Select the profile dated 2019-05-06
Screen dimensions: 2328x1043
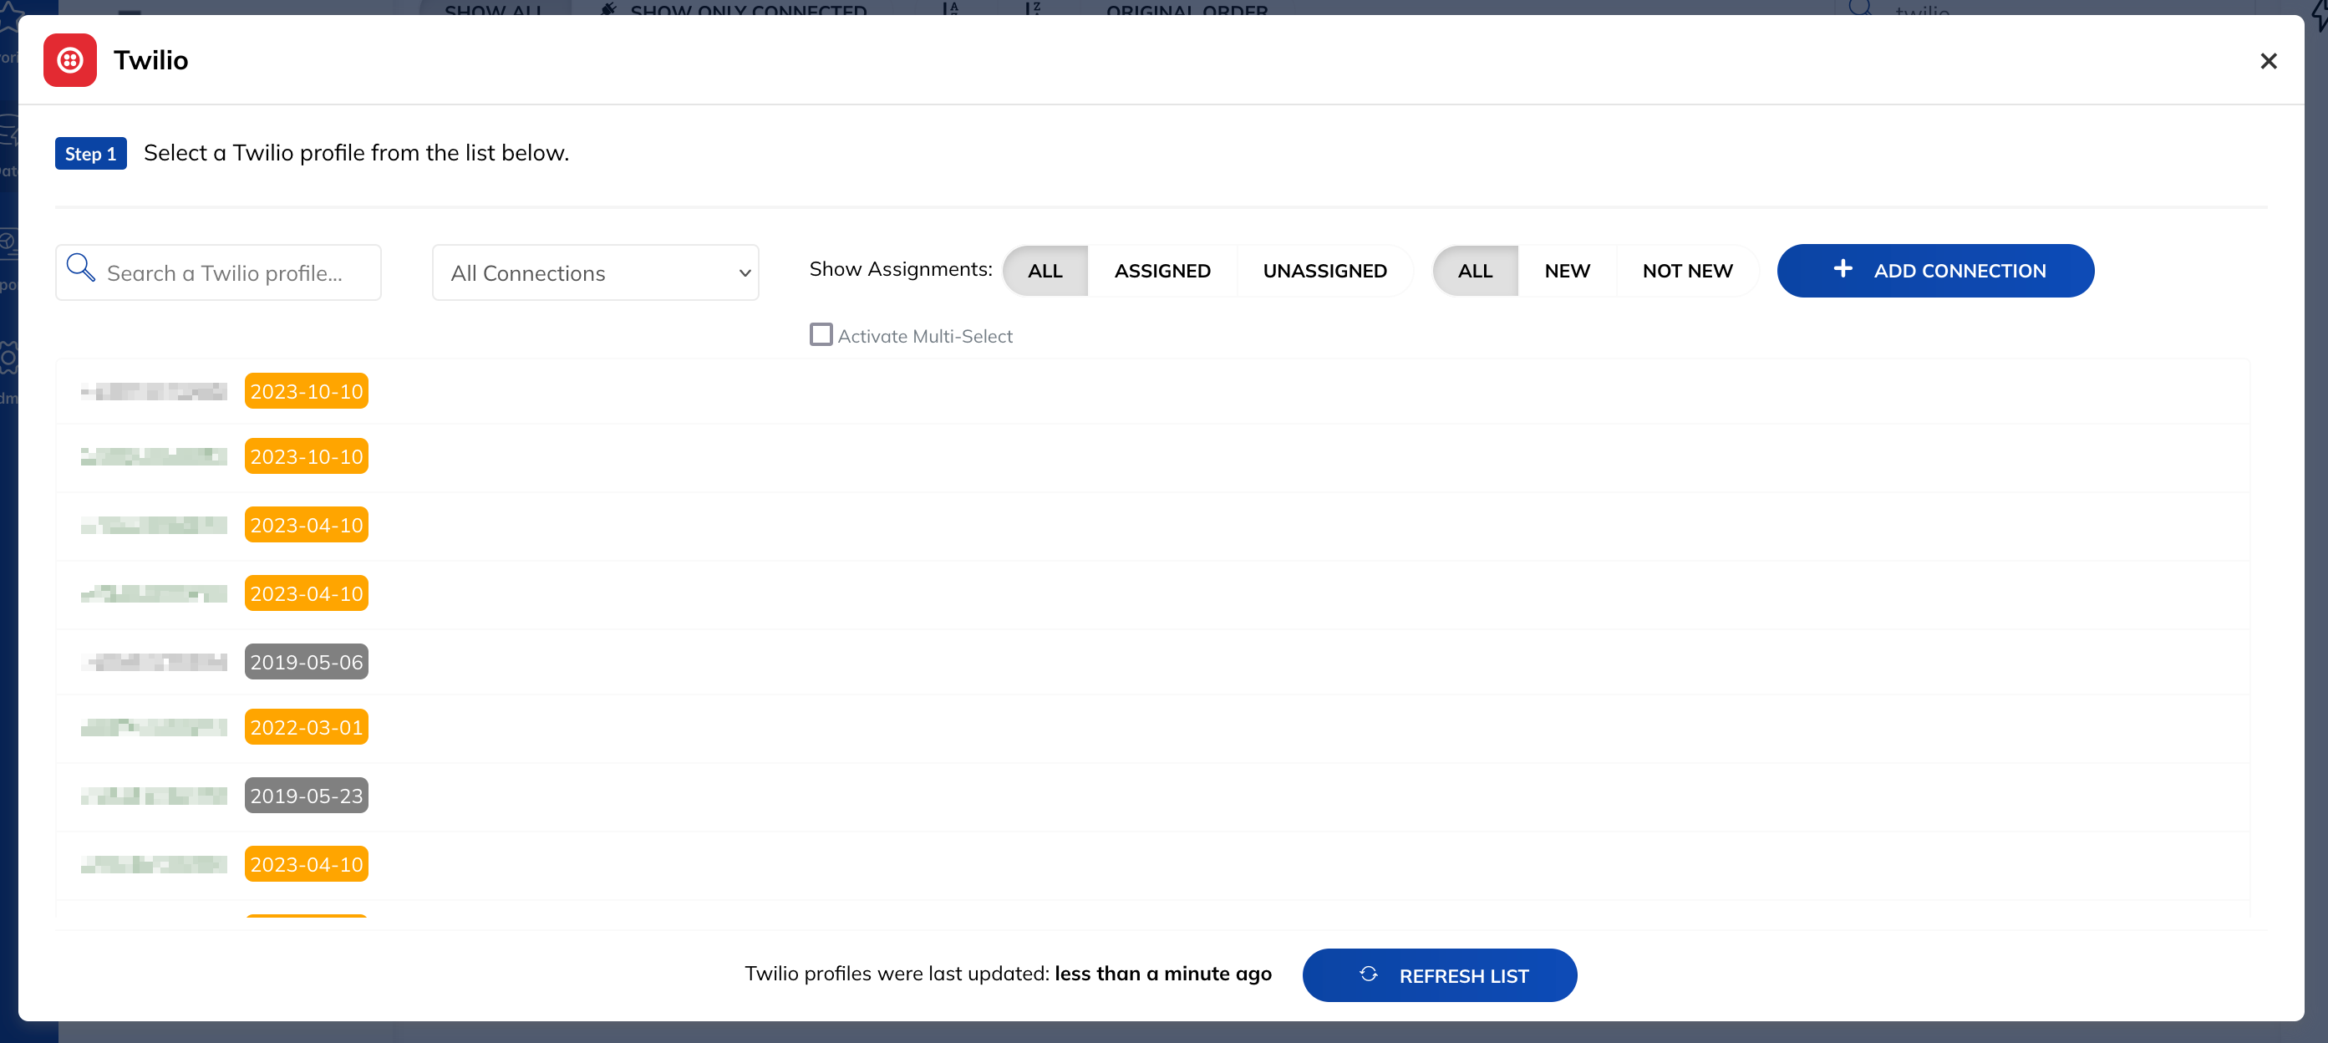coord(1152,662)
